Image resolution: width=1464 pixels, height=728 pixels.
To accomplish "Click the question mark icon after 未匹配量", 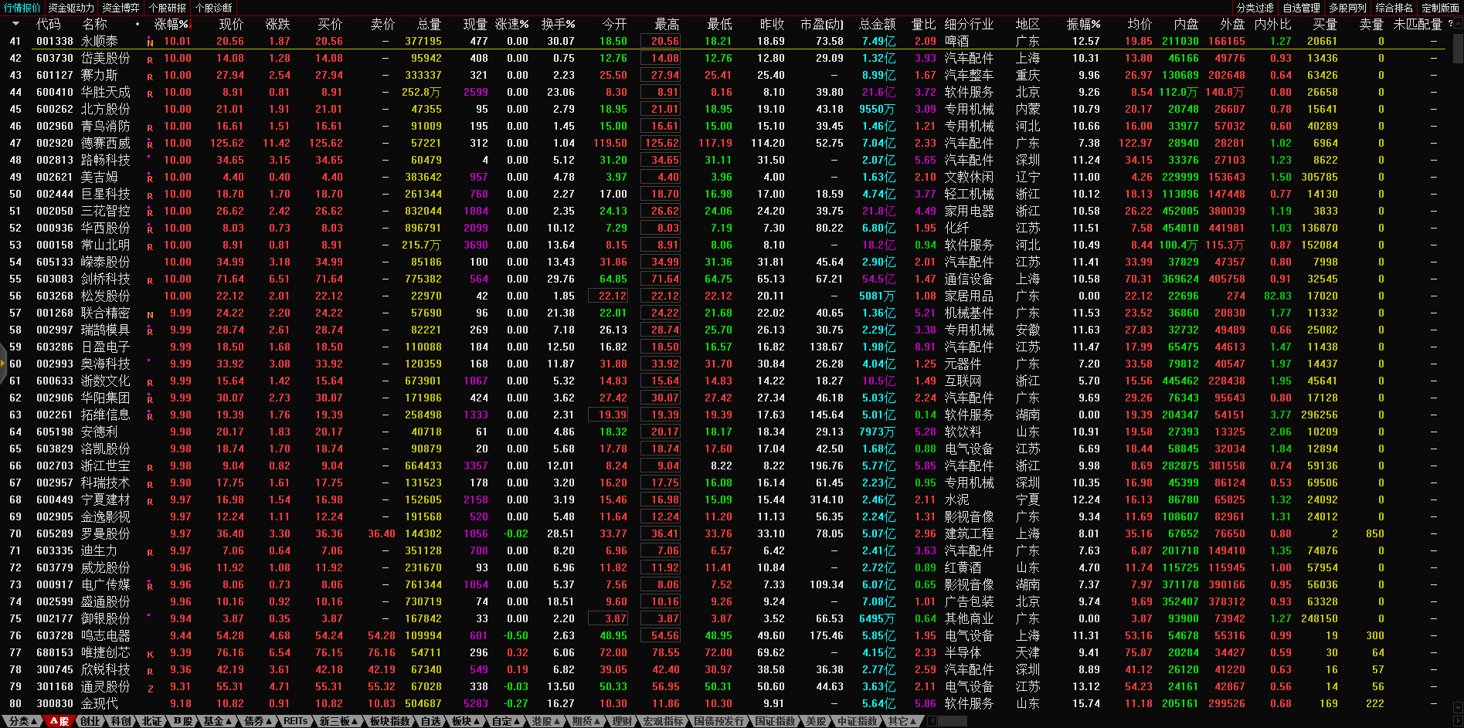I will (1450, 24).
